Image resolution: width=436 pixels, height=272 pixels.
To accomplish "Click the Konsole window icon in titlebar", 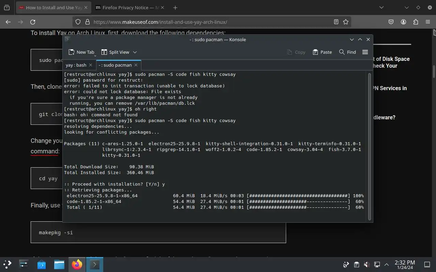I will [x=67, y=39].
